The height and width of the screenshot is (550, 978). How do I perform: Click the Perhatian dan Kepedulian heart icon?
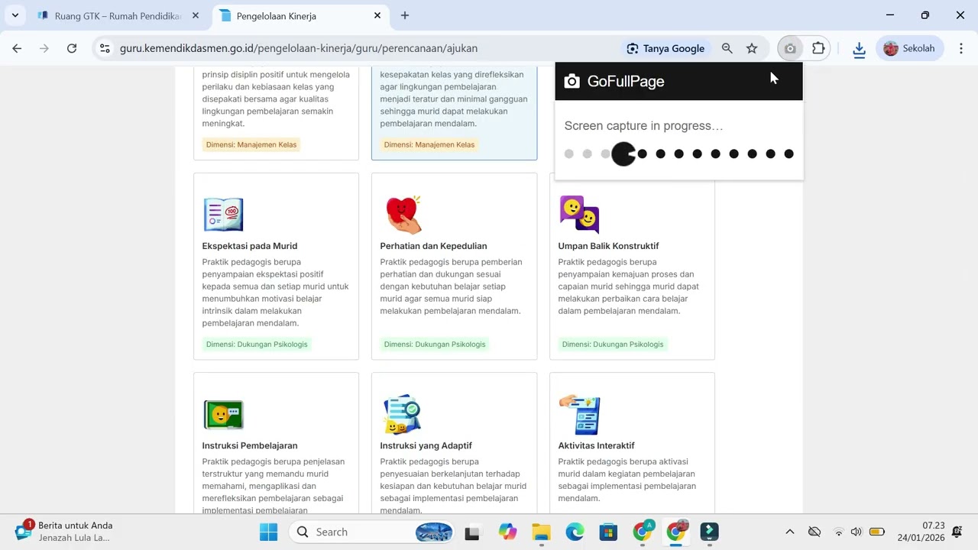point(403,215)
